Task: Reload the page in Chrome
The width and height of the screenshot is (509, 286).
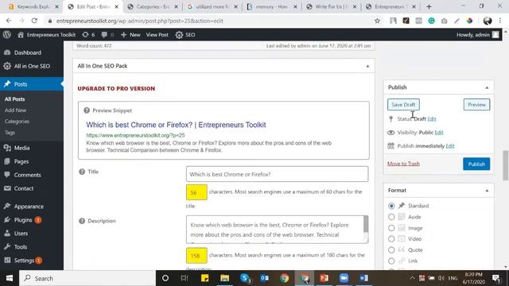Action: point(34,21)
